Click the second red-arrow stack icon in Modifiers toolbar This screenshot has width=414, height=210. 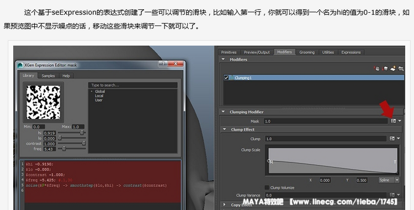(385, 69)
